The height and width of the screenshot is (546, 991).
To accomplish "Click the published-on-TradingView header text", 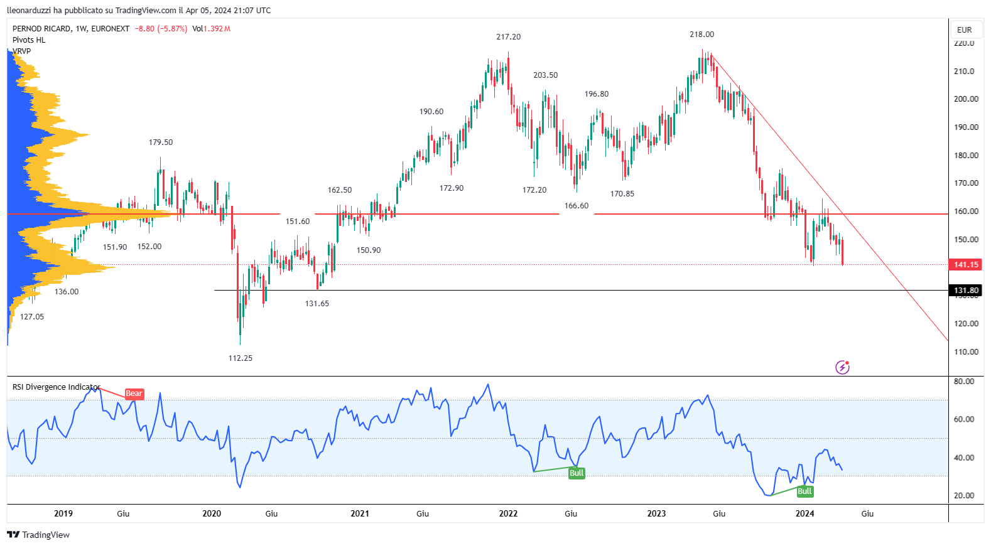I will [139, 11].
